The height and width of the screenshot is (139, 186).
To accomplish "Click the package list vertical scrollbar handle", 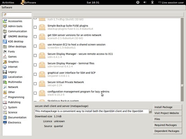I will 182,85.
